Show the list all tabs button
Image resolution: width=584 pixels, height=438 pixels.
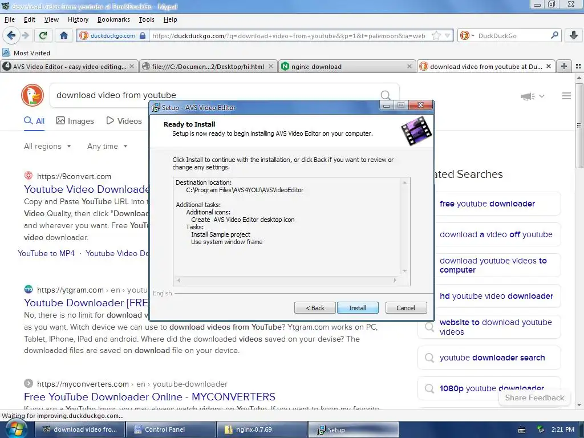coord(578,66)
